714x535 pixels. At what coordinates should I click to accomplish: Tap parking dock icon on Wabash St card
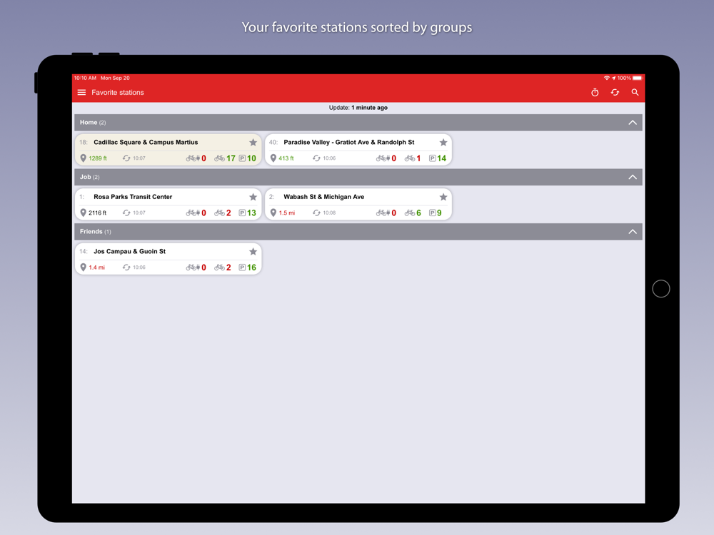[433, 213]
